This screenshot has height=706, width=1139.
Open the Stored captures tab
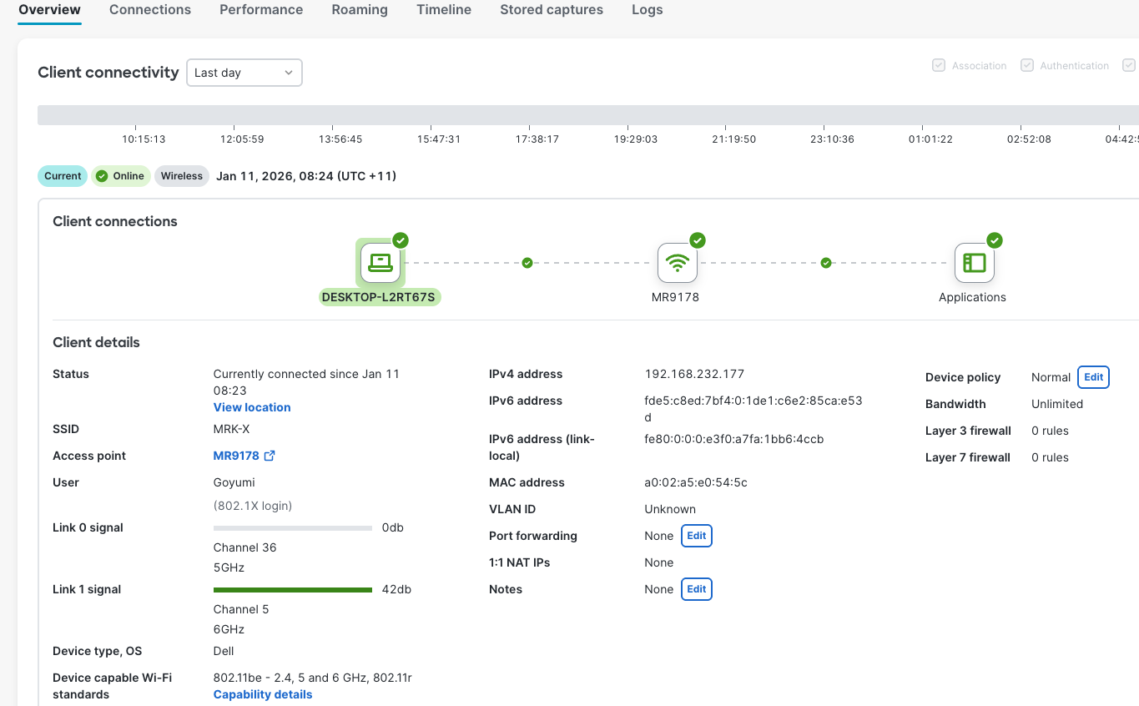click(552, 10)
